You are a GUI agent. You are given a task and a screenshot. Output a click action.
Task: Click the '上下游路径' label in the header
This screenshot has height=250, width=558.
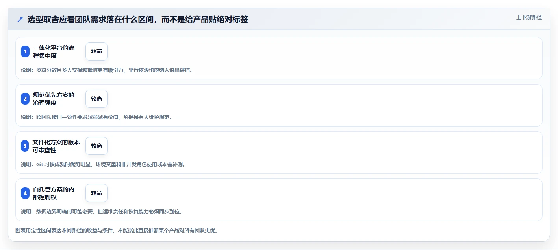[x=529, y=17]
